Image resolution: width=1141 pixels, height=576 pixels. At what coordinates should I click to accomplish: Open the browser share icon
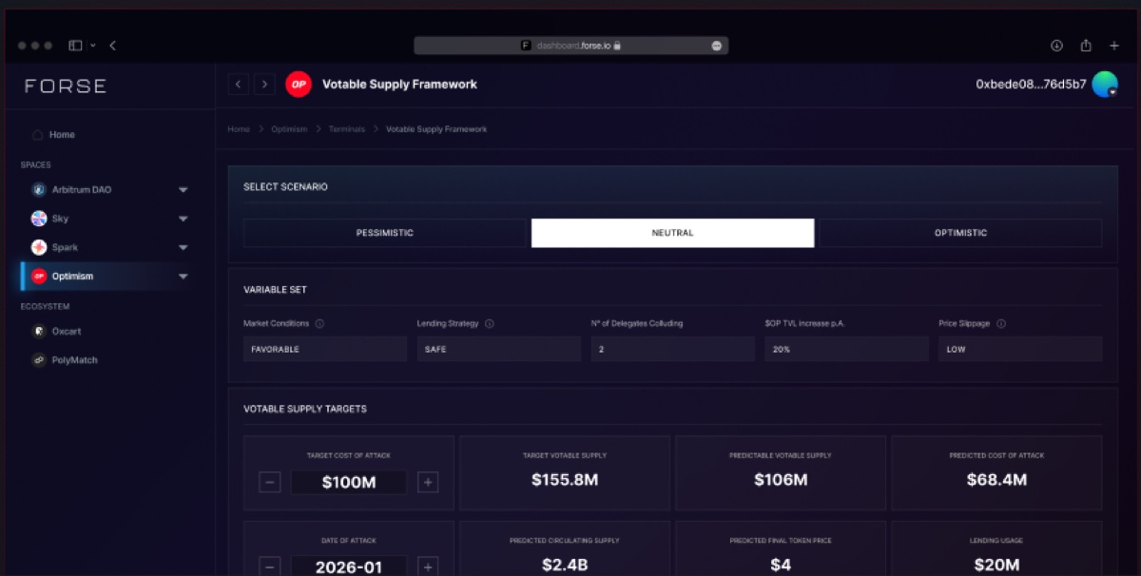point(1086,46)
